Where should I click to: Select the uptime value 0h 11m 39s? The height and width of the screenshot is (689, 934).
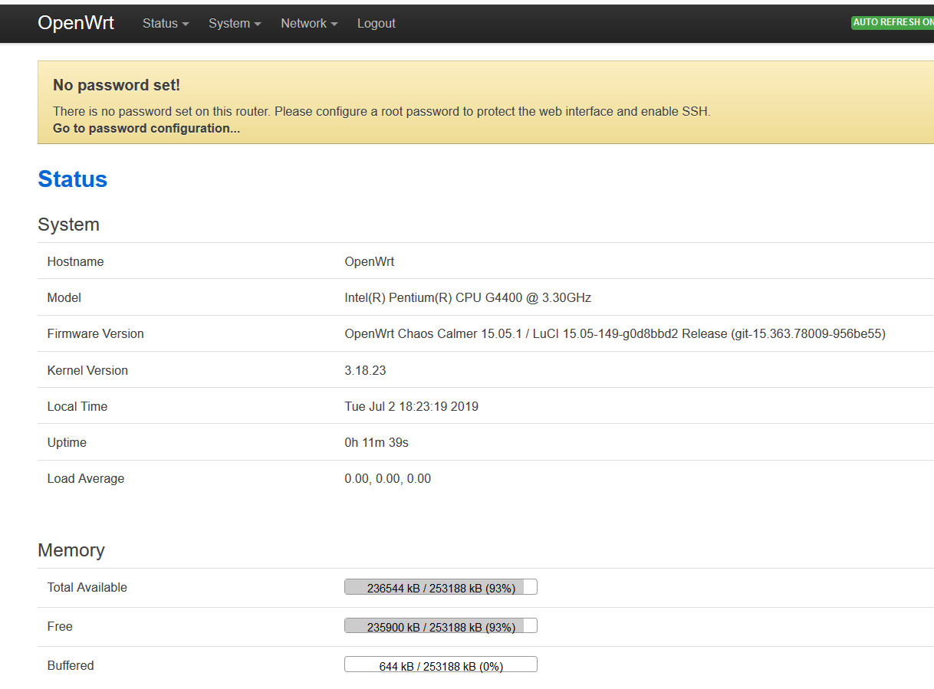coord(377,442)
